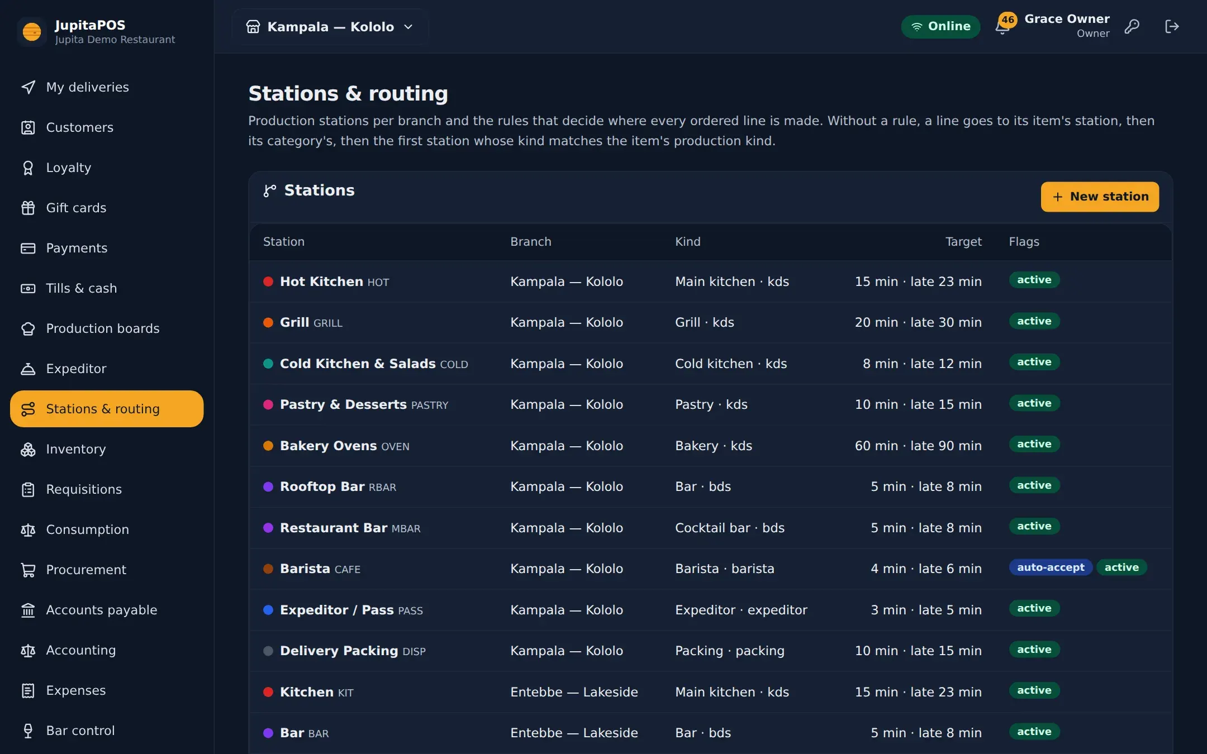Click the Payments card icon

click(28, 248)
